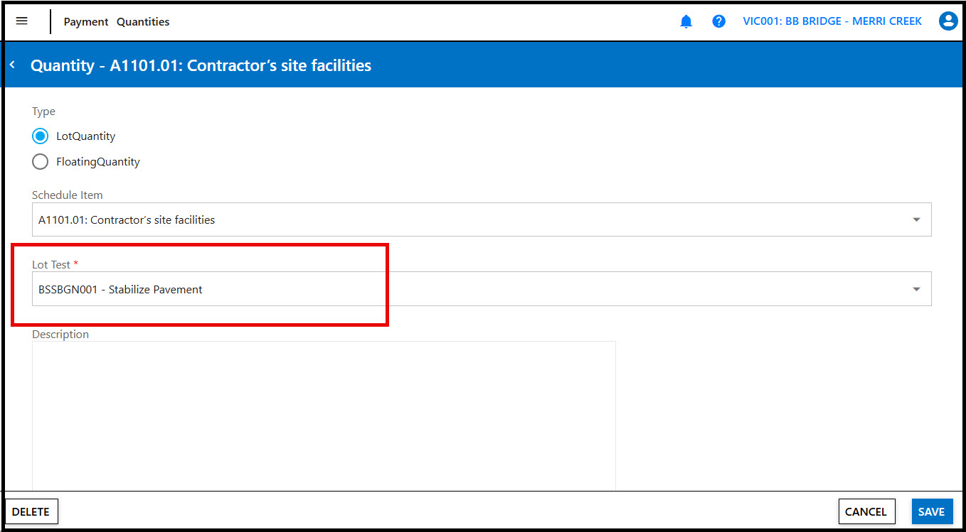Click the DELETE button
This screenshot has height=532, width=966.
click(31, 511)
